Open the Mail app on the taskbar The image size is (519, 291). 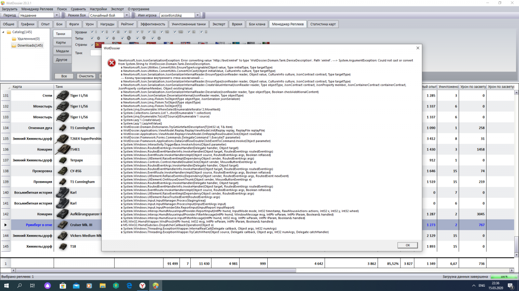[x=76, y=285]
